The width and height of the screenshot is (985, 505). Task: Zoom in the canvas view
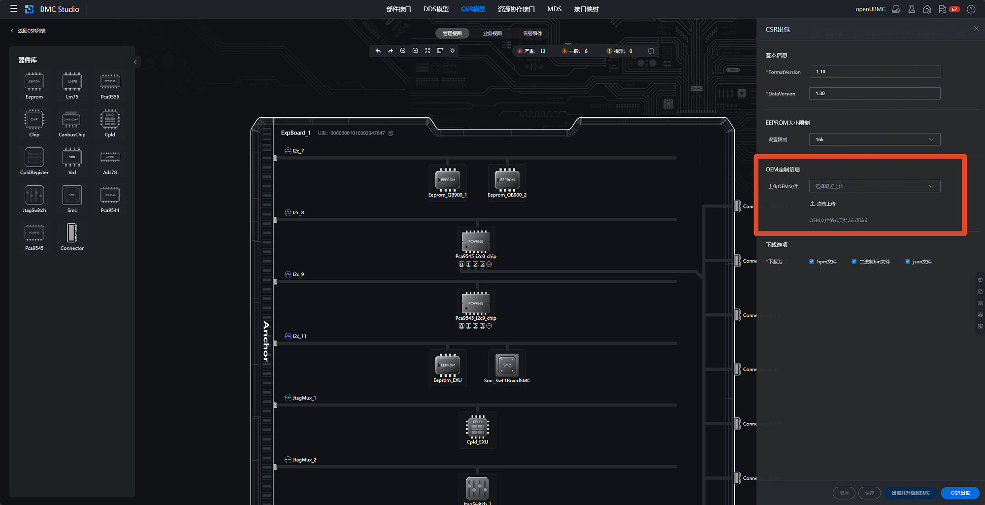coord(415,51)
